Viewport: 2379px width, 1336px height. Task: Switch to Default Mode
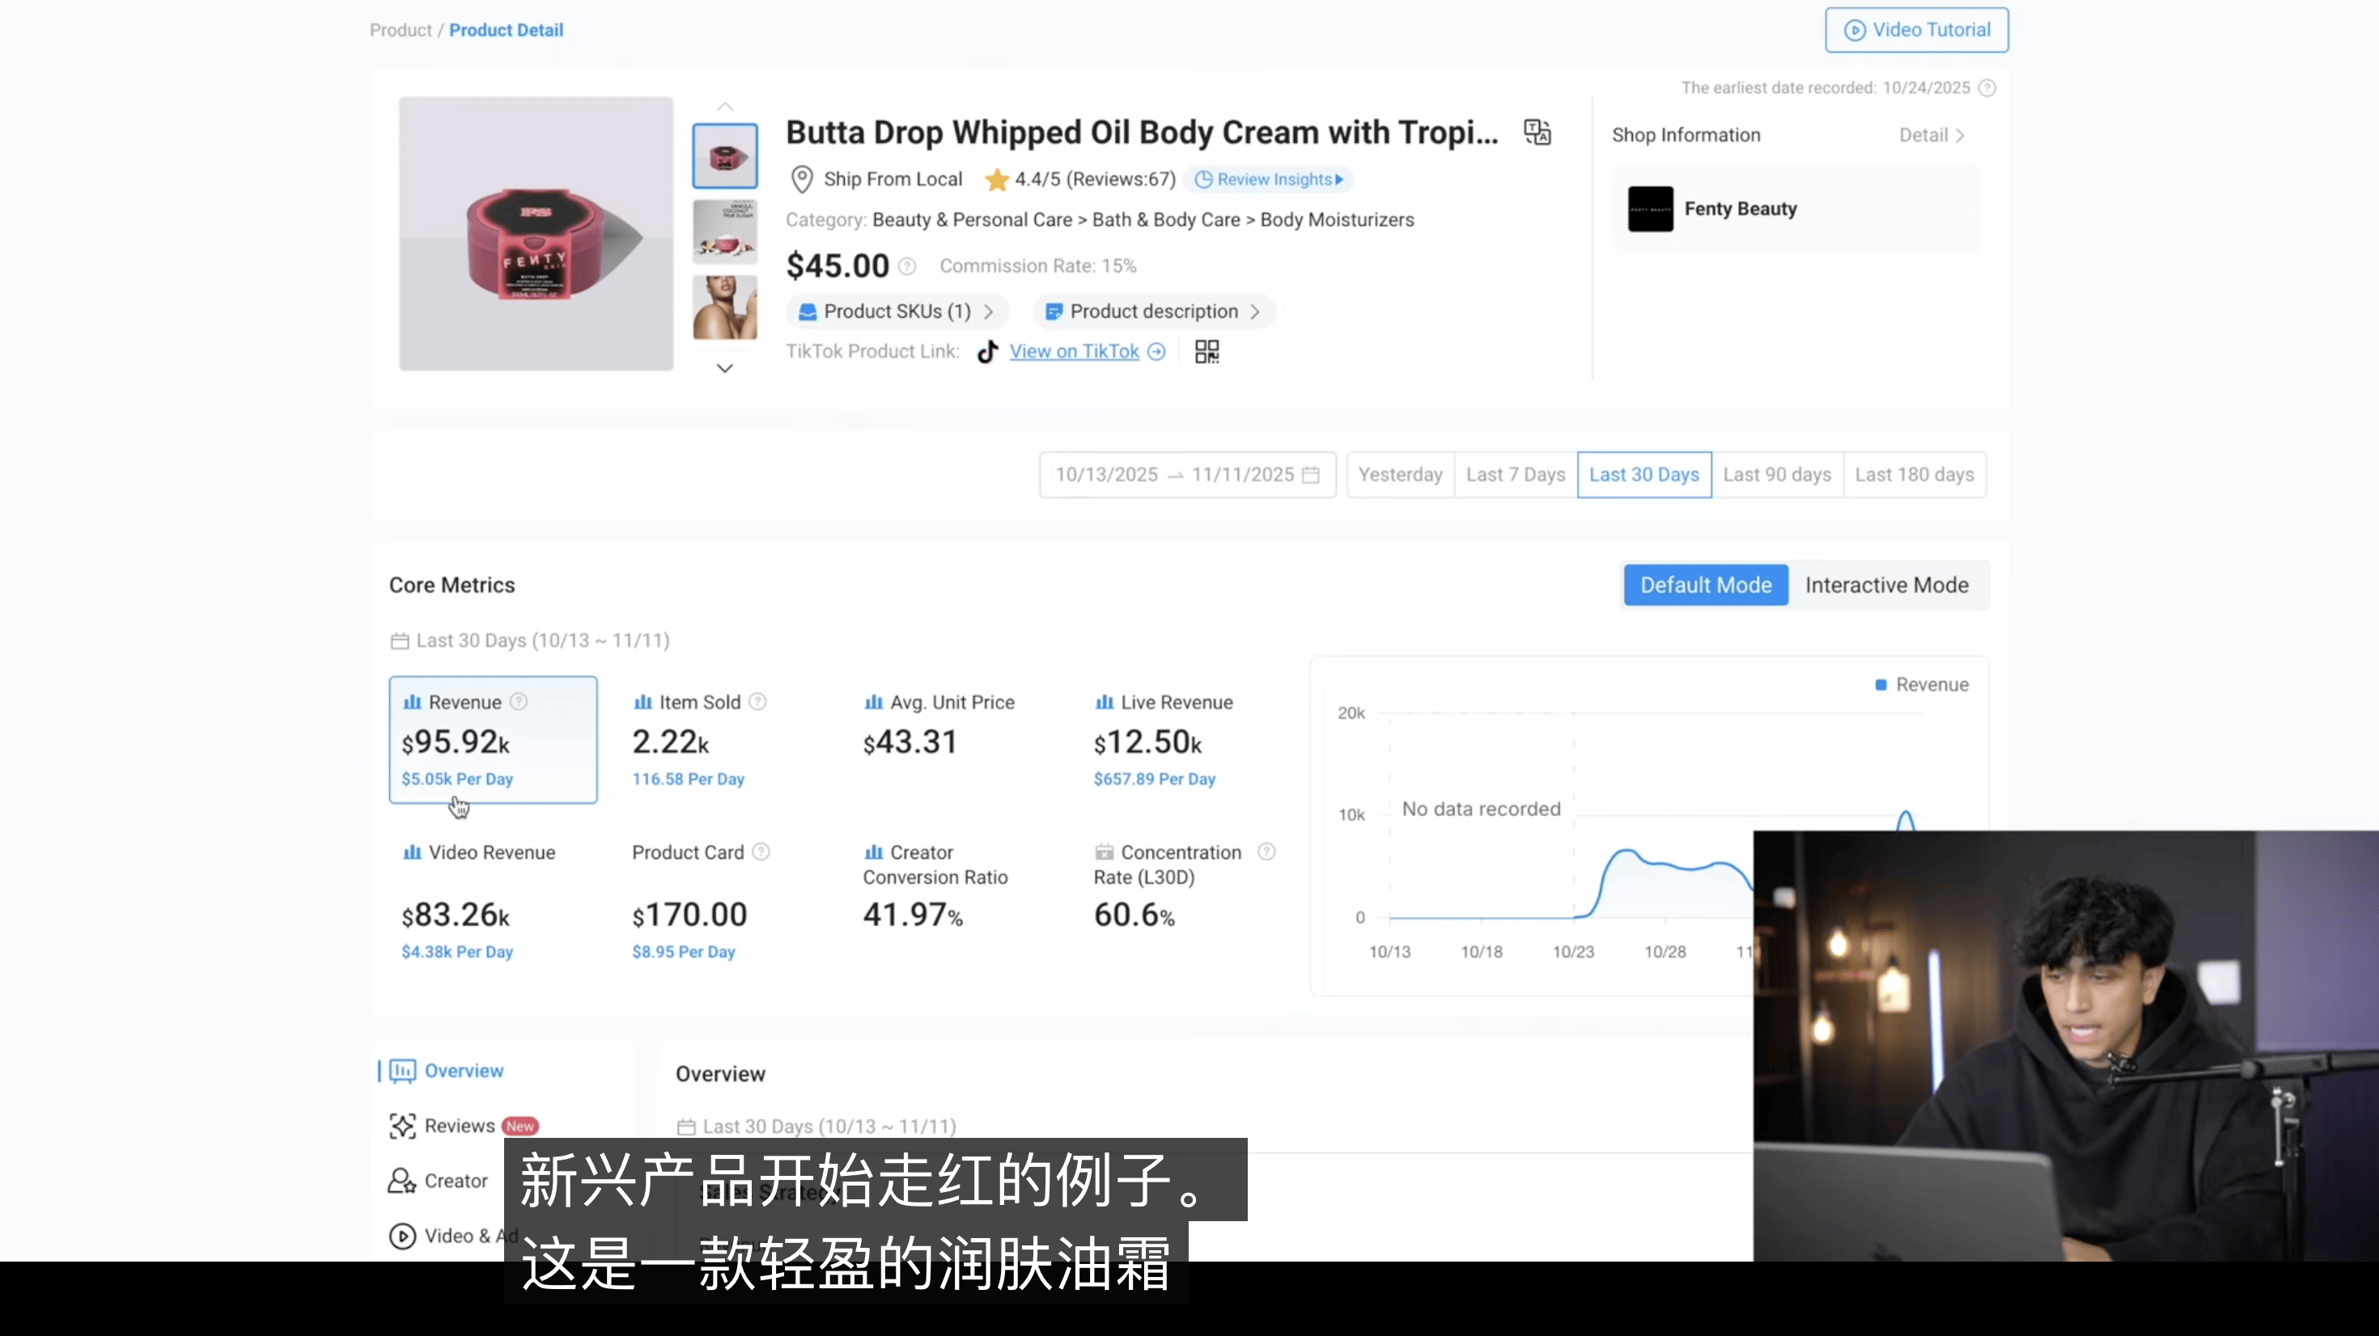(1706, 586)
